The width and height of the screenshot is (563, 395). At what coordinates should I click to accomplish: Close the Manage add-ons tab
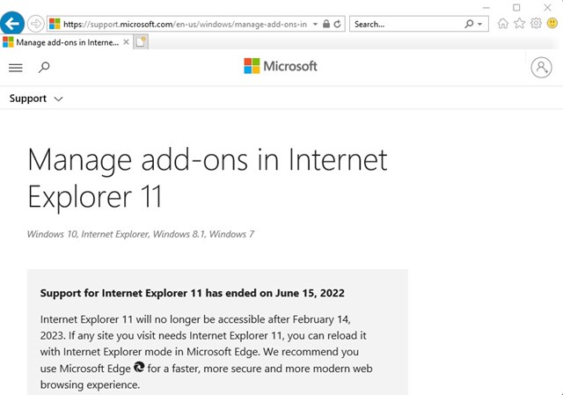(x=126, y=41)
